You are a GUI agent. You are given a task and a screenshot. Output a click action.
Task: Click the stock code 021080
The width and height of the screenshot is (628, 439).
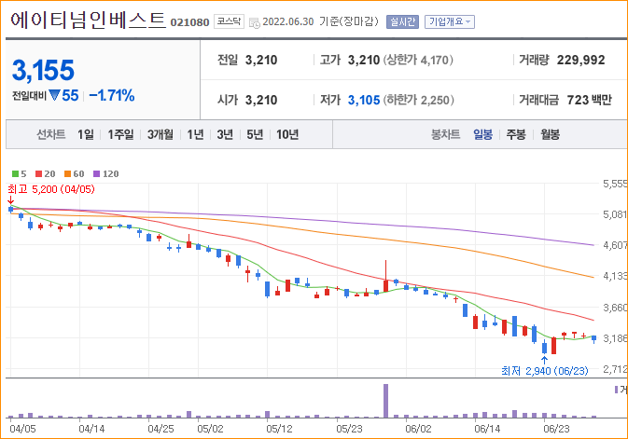tap(189, 22)
